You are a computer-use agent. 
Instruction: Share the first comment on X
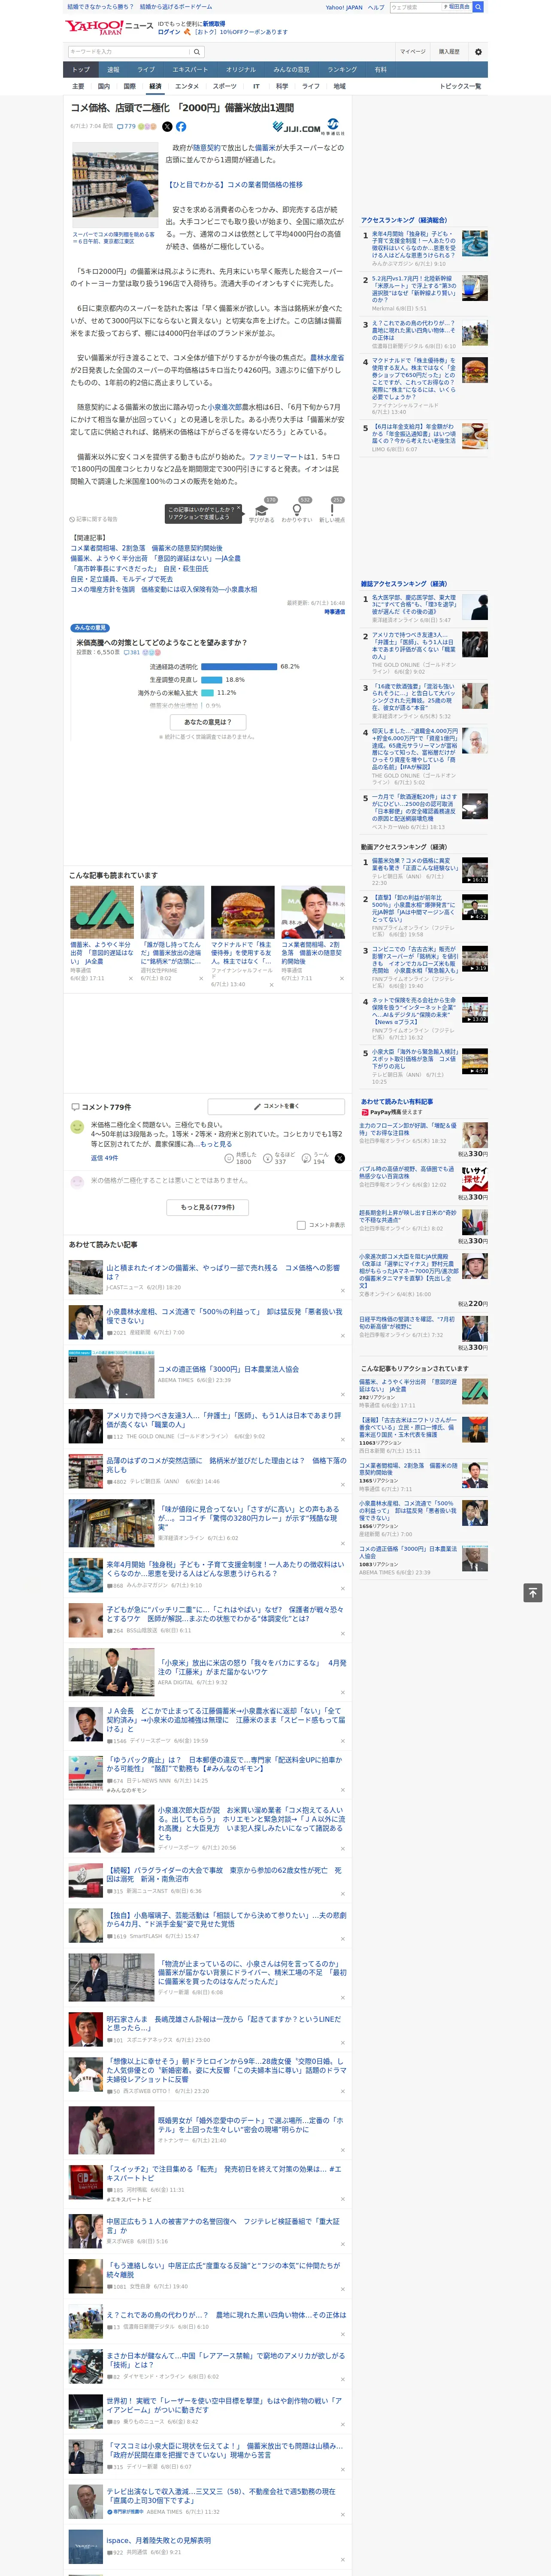[340, 1158]
